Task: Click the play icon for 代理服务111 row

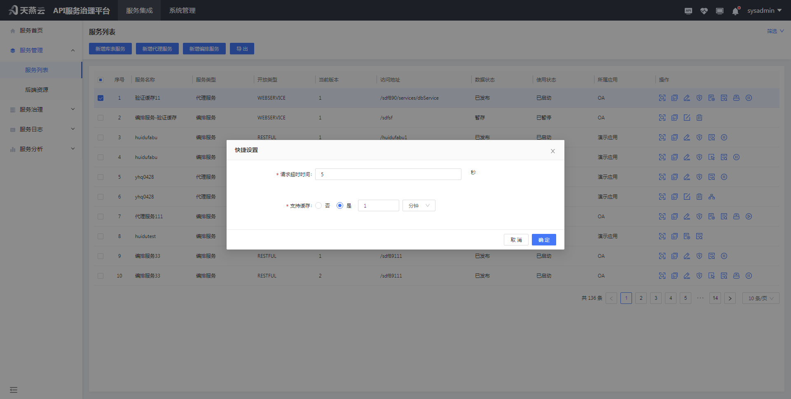Action: (x=749, y=217)
